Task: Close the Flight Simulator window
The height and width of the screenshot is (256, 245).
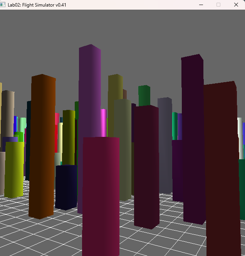Action: [x=236, y=5]
